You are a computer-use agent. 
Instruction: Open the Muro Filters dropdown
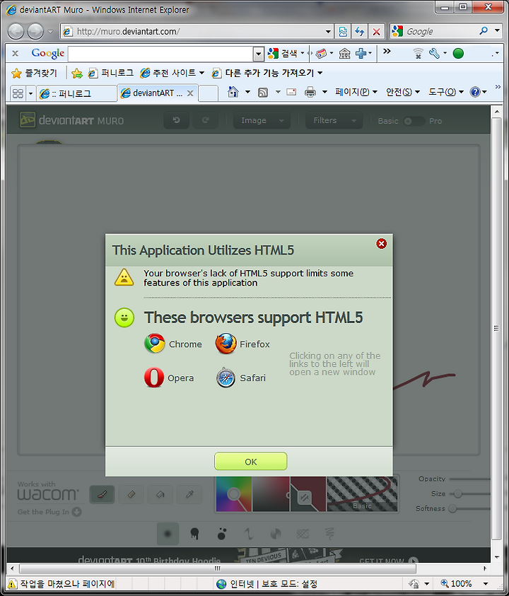click(334, 120)
